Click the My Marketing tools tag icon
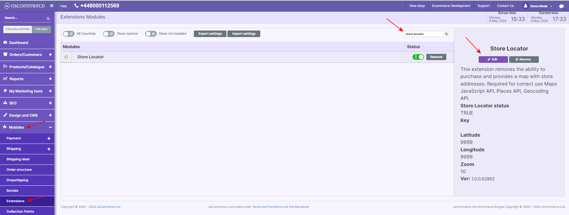Image resolution: width=569 pixels, height=215 pixels. tap(5, 91)
